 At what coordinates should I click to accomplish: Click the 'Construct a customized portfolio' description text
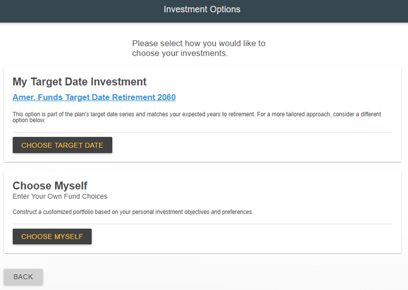point(133,212)
